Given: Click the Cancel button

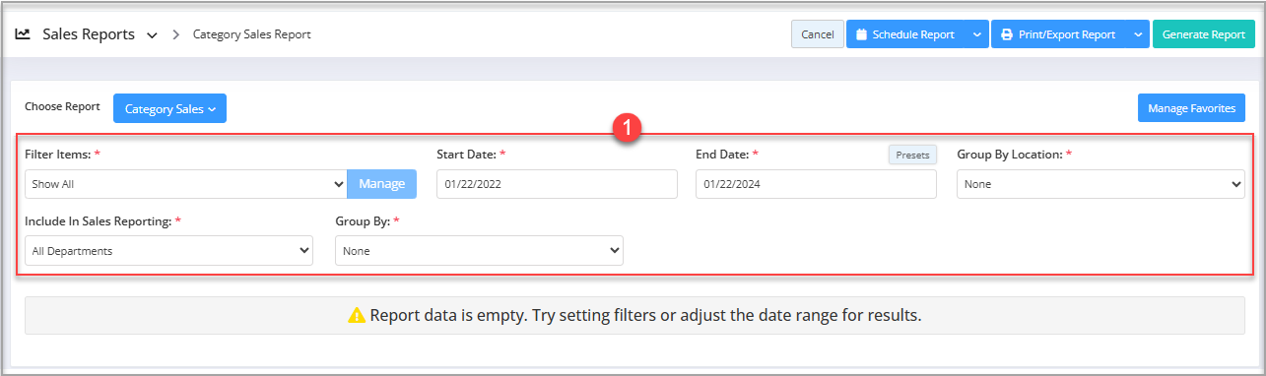Looking at the screenshot, I should 818,34.
